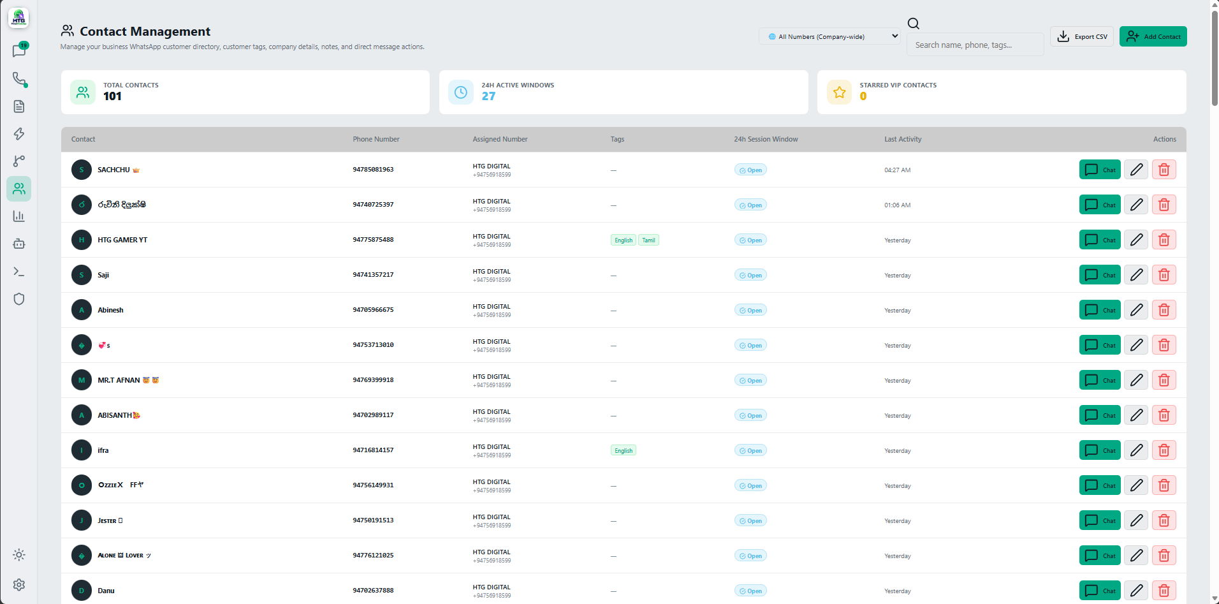
Task: Click the page vertical scrollbar
Action: click(x=1215, y=57)
